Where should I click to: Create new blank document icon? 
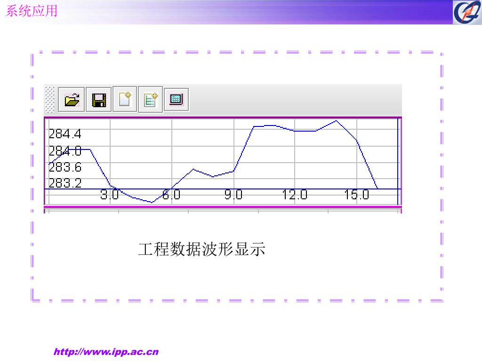[x=125, y=99]
